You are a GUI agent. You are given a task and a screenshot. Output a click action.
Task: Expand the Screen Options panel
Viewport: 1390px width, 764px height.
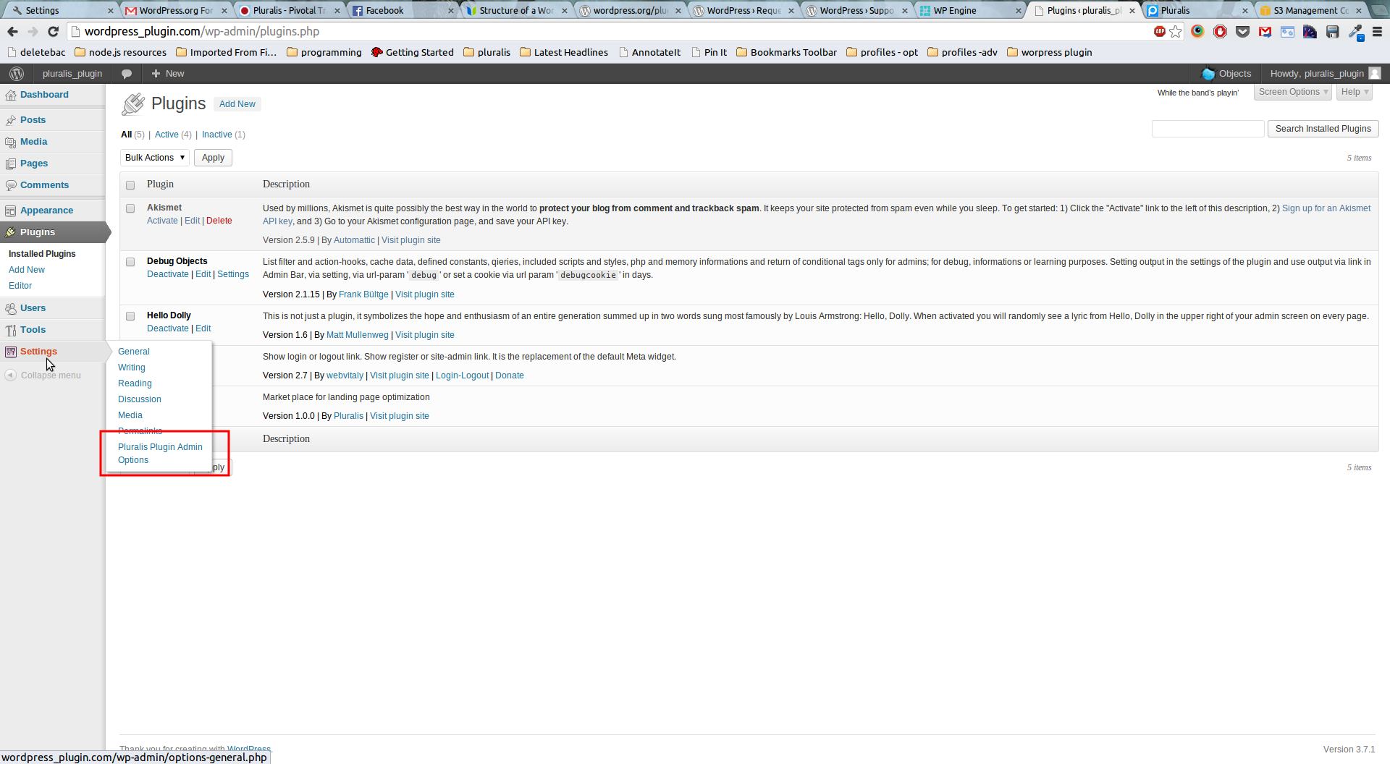[x=1293, y=92]
